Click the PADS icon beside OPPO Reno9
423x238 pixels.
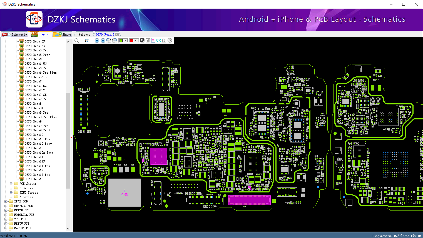pyautogui.click(x=21, y=121)
